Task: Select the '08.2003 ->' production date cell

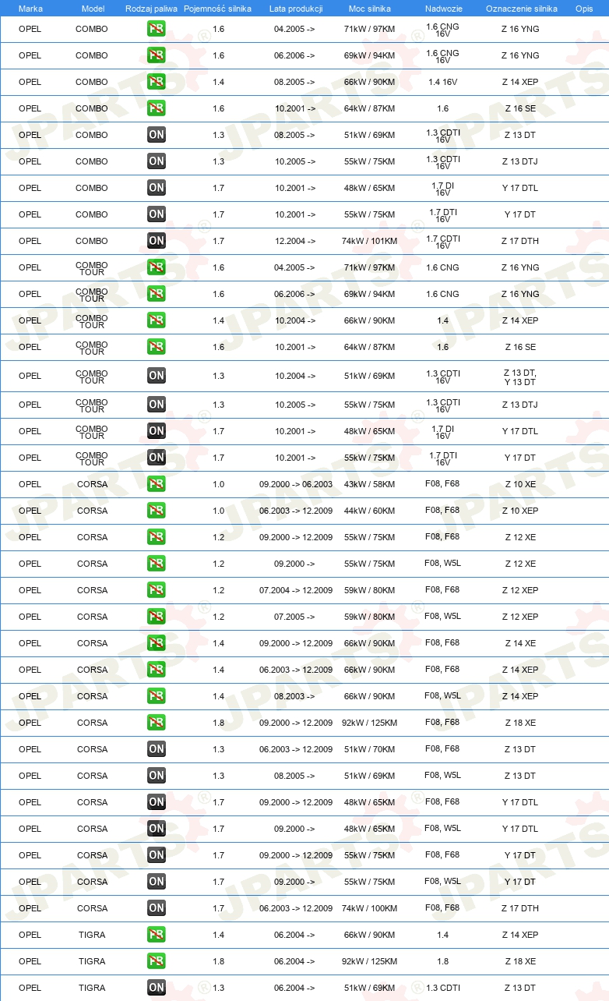Action: (x=295, y=696)
